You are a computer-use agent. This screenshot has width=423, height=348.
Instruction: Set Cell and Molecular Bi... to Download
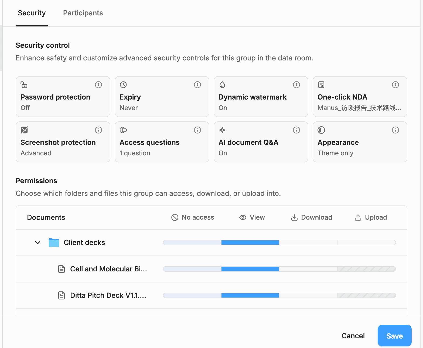308,269
